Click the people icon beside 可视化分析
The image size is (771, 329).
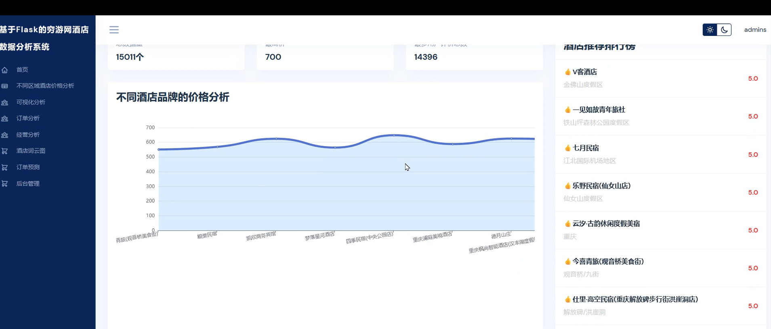[5, 103]
